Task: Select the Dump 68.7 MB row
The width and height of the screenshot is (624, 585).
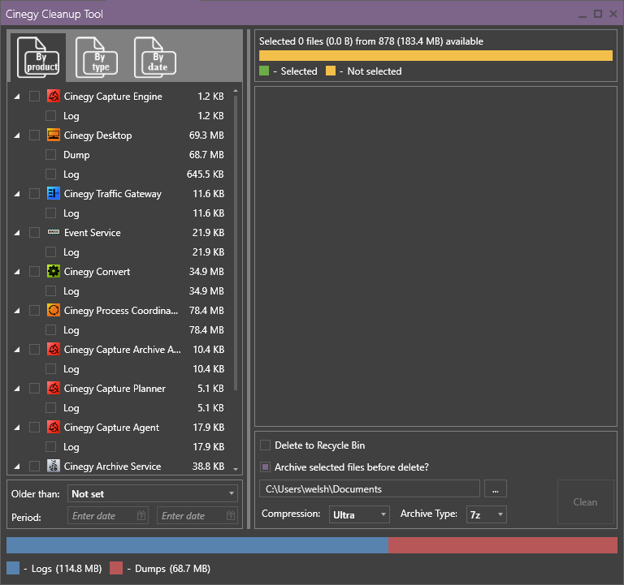Action: pos(135,155)
